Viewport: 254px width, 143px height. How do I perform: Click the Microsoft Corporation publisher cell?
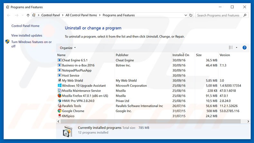click(x=131, y=85)
